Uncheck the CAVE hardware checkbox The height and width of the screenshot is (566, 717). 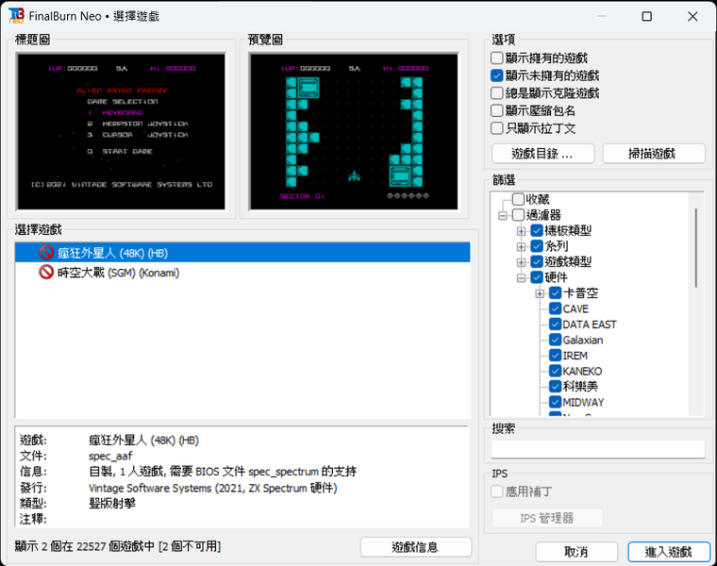coord(555,308)
